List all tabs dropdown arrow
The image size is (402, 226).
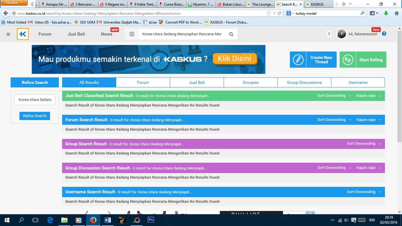[350, 4]
